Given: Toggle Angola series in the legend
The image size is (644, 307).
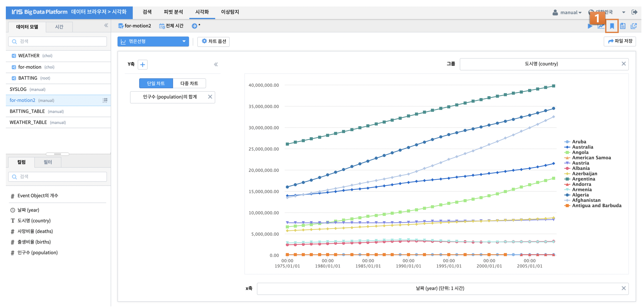Looking at the screenshot, I should [x=577, y=152].
